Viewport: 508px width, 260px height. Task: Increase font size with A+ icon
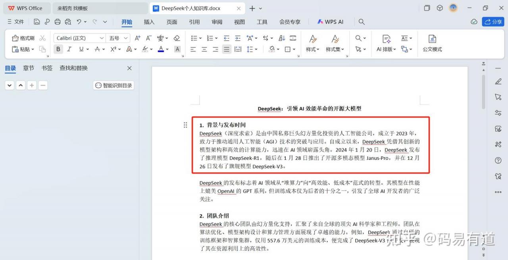coord(138,38)
